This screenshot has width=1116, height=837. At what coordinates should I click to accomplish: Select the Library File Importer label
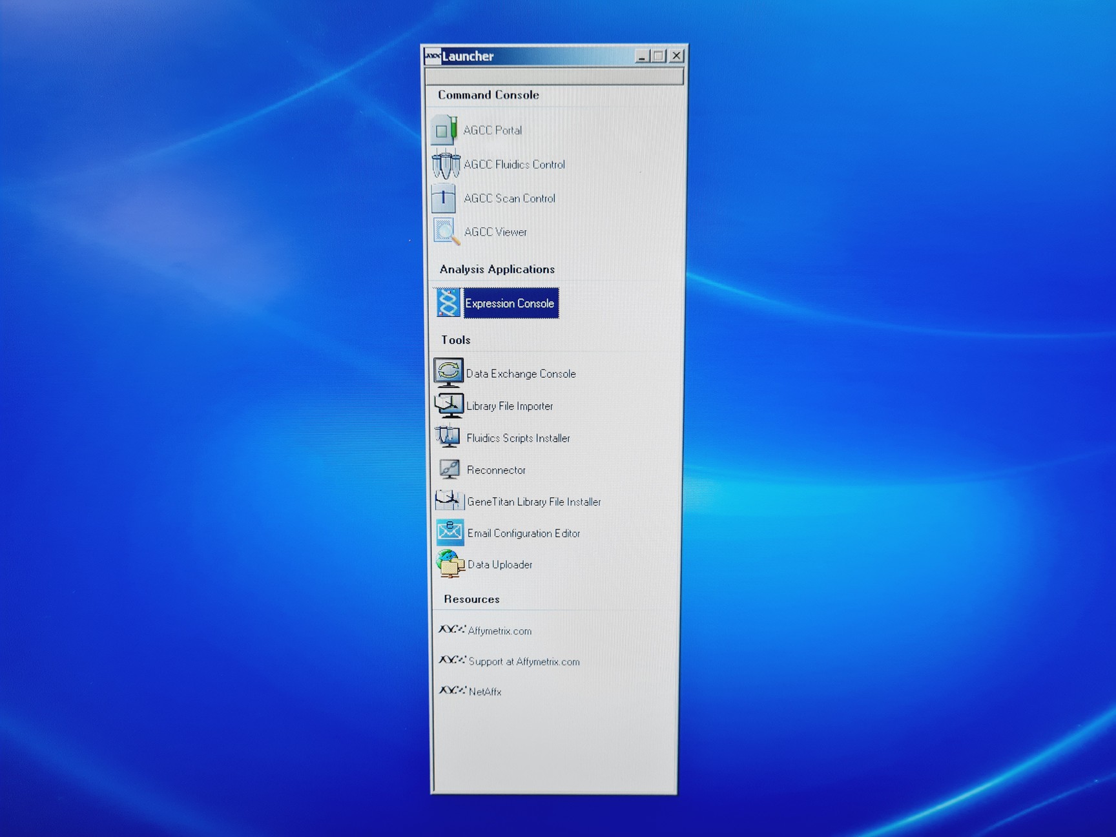tap(510, 406)
